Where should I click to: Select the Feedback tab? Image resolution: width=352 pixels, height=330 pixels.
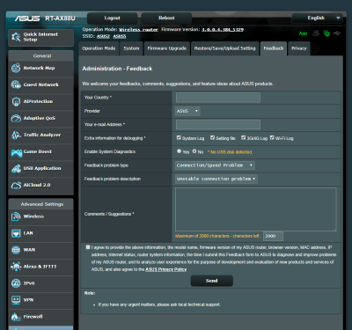(274, 48)
